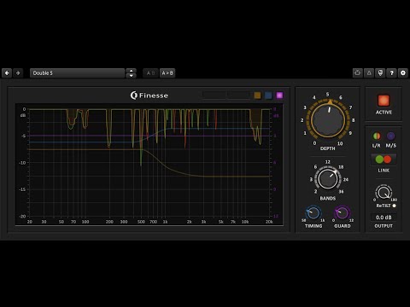Open the 'Double 5' preset selector
Image resolution: width=410 pixels, height=307 pixels.
click(77, 73)
